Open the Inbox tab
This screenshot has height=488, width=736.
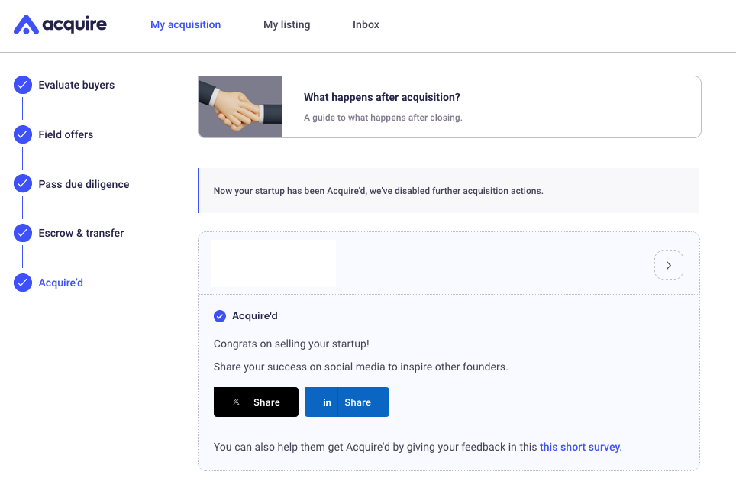tap(366, 24)
